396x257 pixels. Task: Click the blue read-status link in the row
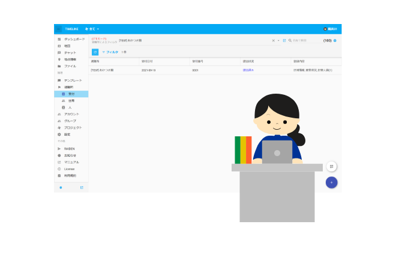pyautogui.click(x=248, y=70)
